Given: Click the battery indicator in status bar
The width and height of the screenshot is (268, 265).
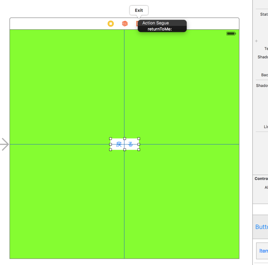Looking at the screenshot, I should (x=231, y=34).
